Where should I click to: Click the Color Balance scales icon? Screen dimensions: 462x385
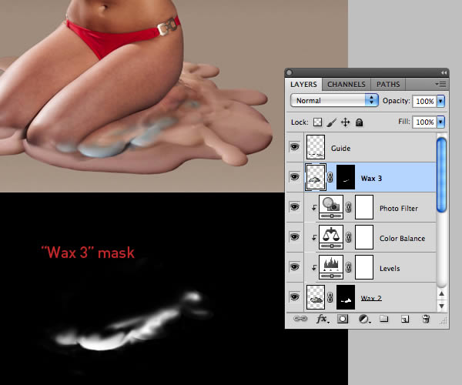tap(331, 237)
